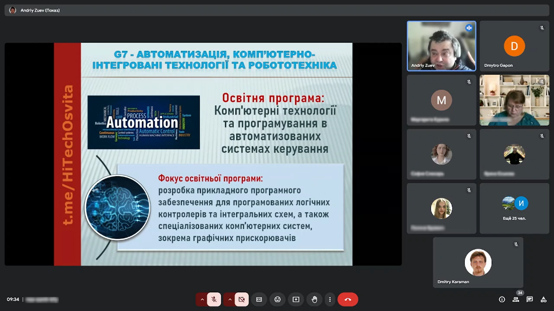Image resolution: width=554 pixels, height=311 pixels.
Task: Click muted mic icon on Dmitry Karaman tile
Action: [516, 244]
